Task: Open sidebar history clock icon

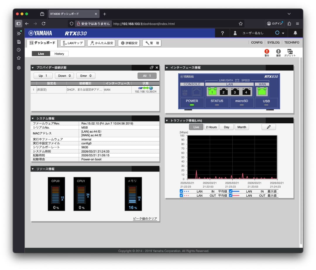Action: 19,50
